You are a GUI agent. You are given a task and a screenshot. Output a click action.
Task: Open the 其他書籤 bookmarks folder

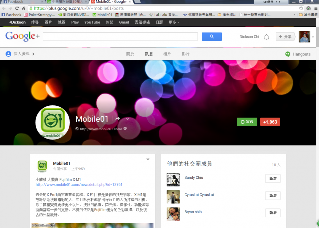(x=308, y=15)
